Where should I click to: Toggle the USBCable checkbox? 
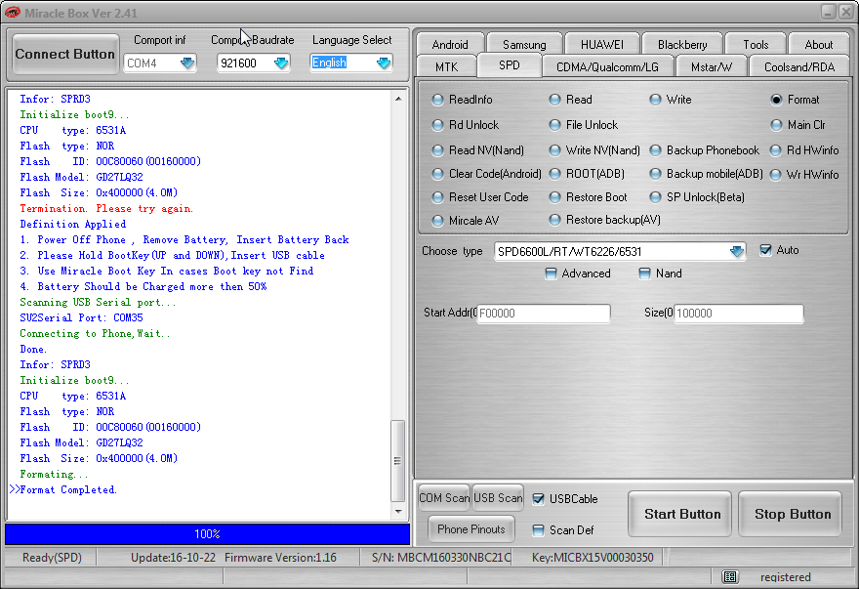(539, 499)
